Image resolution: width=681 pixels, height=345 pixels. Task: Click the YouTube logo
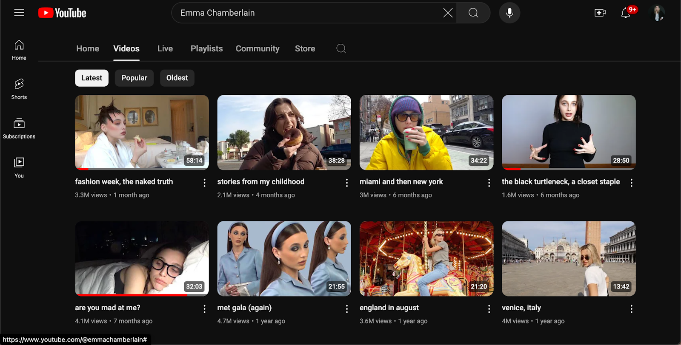click(x=62, y=13)
